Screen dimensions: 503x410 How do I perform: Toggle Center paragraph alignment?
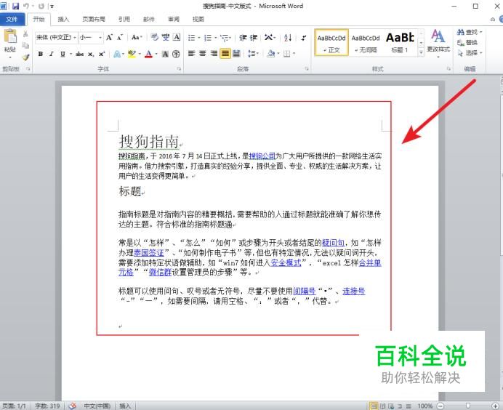pos(203,54)
